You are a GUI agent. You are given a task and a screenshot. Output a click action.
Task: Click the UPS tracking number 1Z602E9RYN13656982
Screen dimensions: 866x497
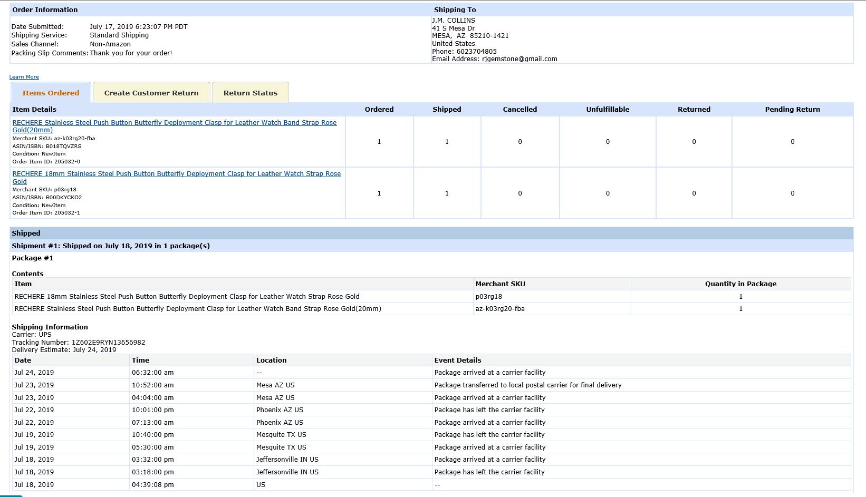(x=108, y=342)
